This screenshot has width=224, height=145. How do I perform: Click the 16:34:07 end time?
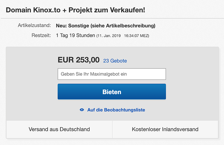click(x=132, y=36)
